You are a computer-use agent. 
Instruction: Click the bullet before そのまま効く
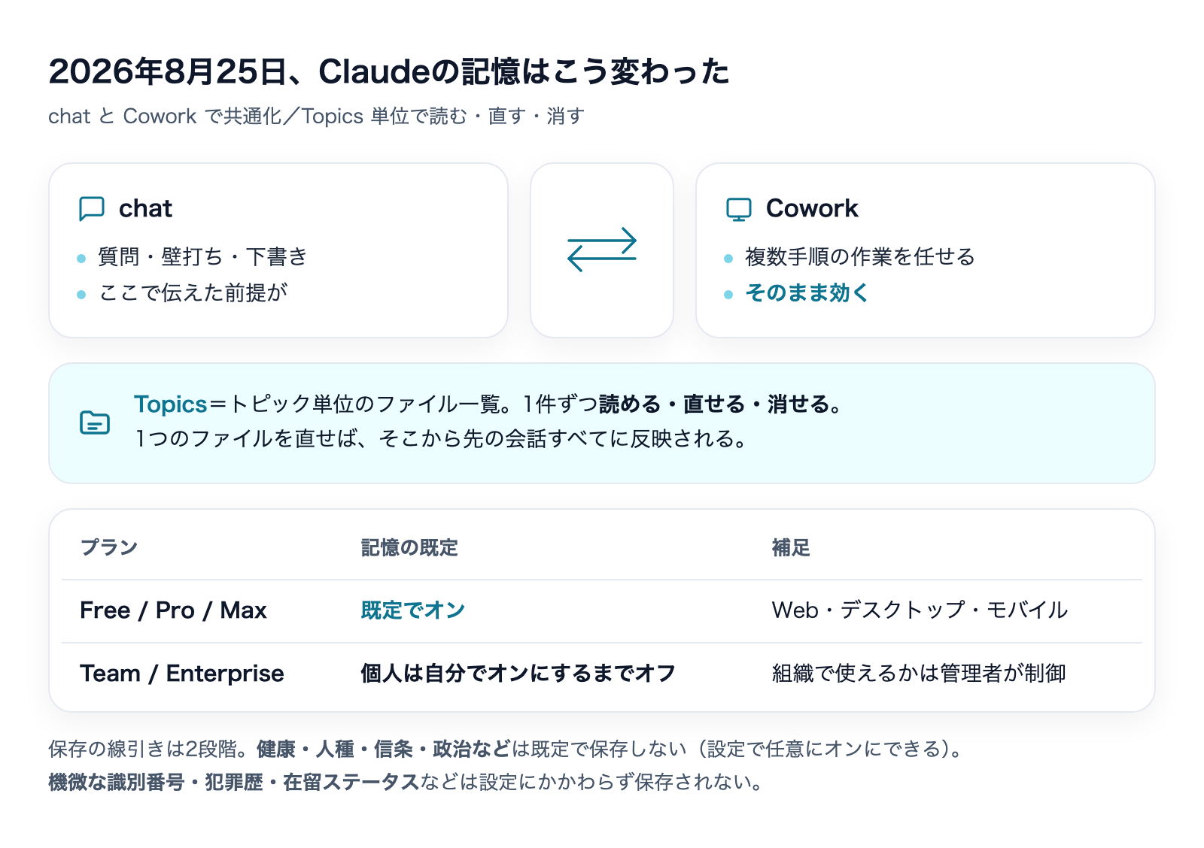click(728, 295)
